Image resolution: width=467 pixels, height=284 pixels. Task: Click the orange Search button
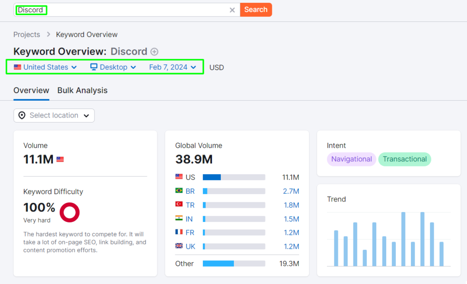[256, 10]
